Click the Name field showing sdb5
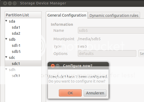This screenshot has width=144, height=102. [111, 30]
